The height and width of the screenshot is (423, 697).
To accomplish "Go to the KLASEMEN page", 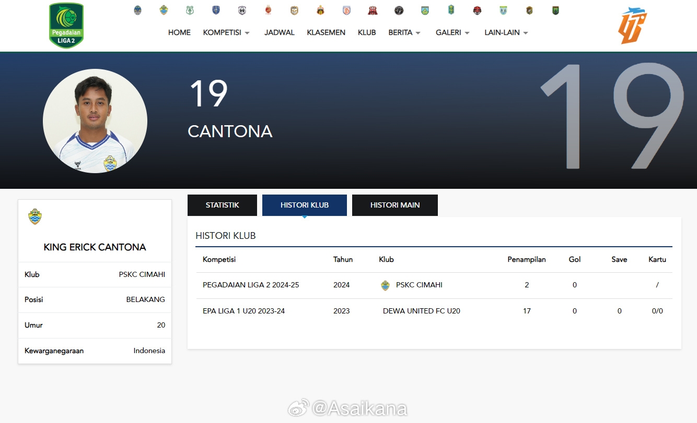I will (326, 32).
